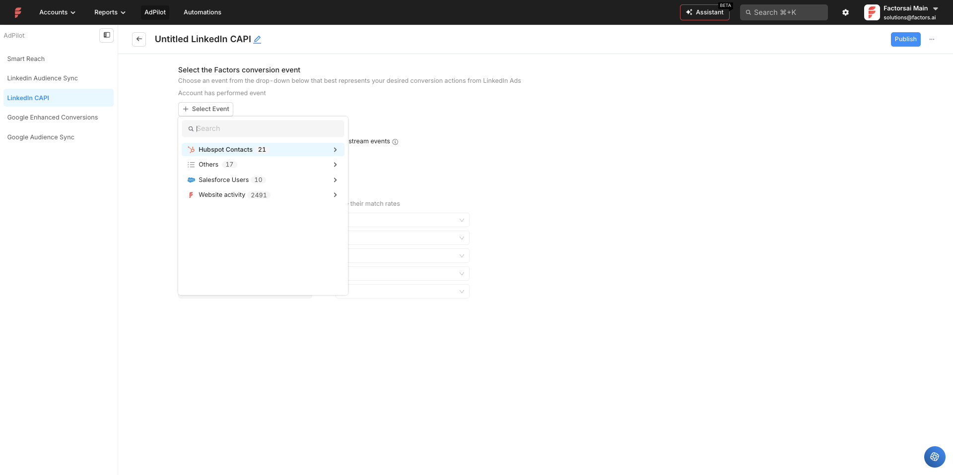Click the info icon beside stream events
The image size is (953, 475).
coord(395,142)
